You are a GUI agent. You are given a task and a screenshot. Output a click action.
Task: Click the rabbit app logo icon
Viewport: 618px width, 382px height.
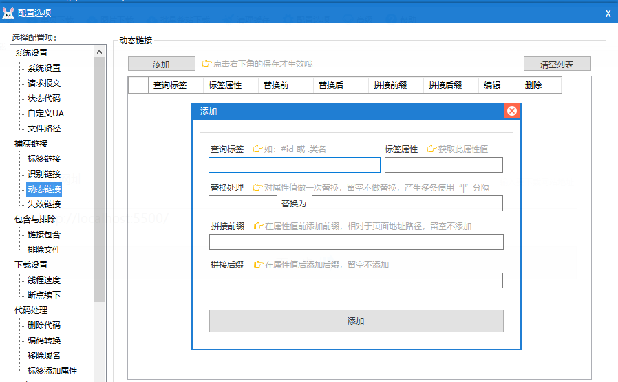point(8,13)
